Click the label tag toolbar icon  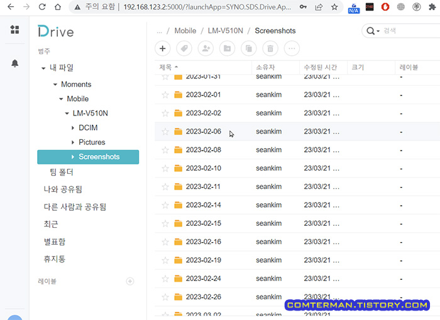pos(184,48)
